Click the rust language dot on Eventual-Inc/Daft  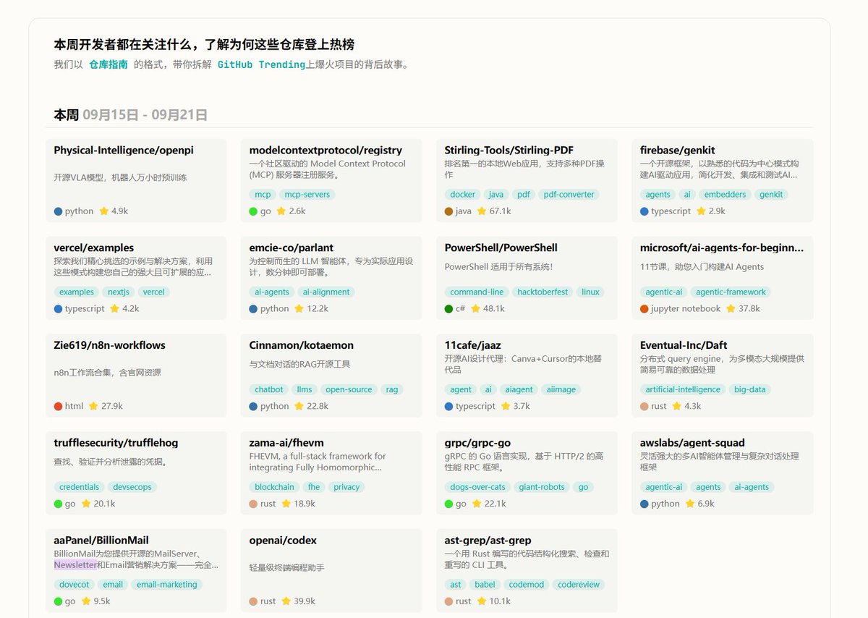(x=644, y=407)
